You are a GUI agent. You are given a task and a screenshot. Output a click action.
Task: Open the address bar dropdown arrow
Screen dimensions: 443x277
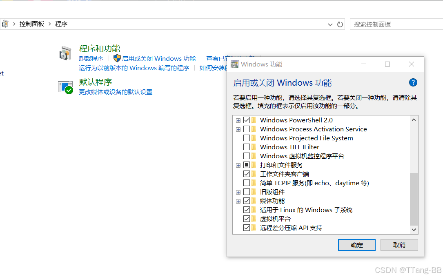[x=330, y=24]
